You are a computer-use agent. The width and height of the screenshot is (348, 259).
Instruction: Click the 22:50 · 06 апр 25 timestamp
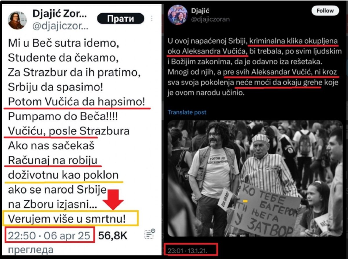49,236
